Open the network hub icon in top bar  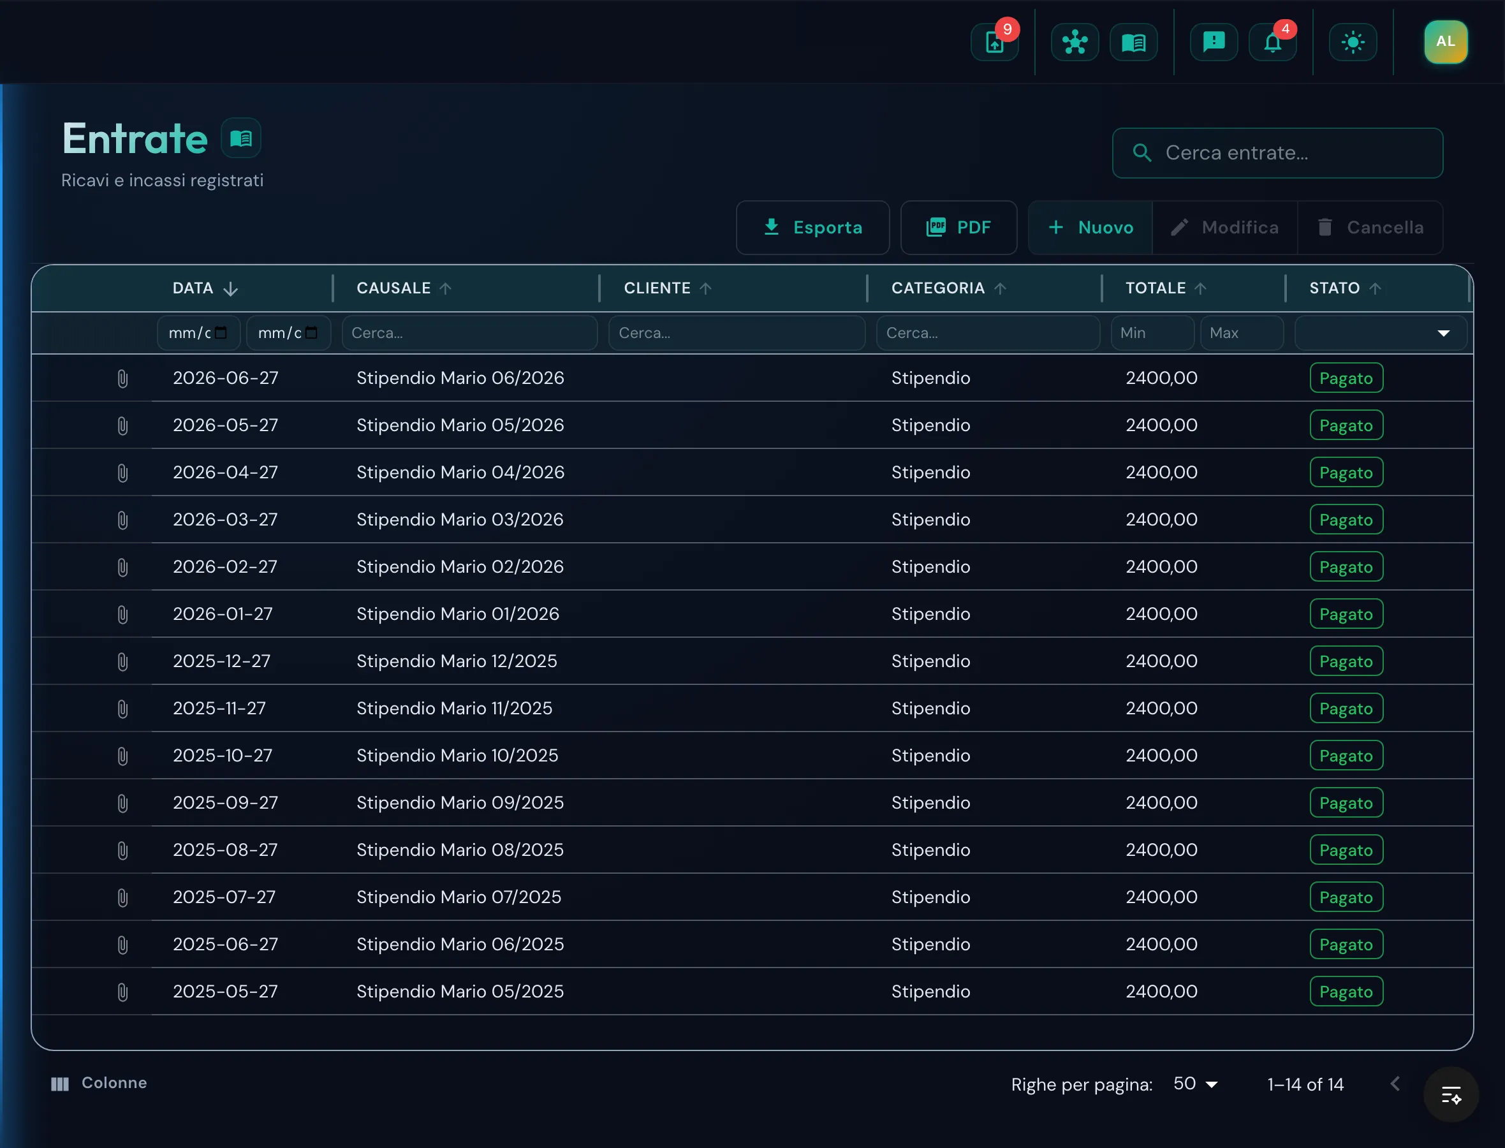click(x=1075, y=42)
